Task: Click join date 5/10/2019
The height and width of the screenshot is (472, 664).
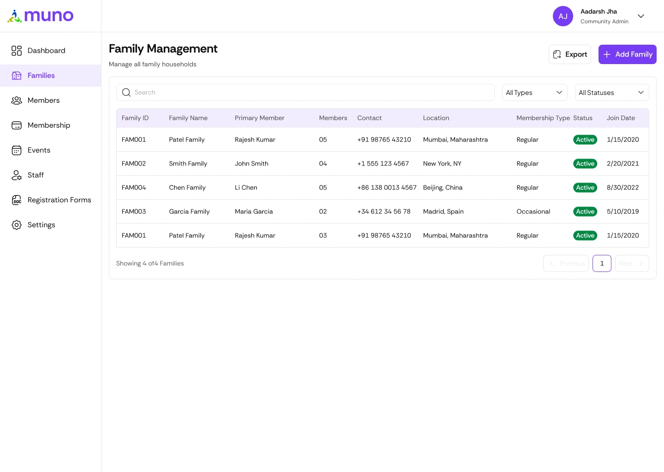Action: pos(623,212)
